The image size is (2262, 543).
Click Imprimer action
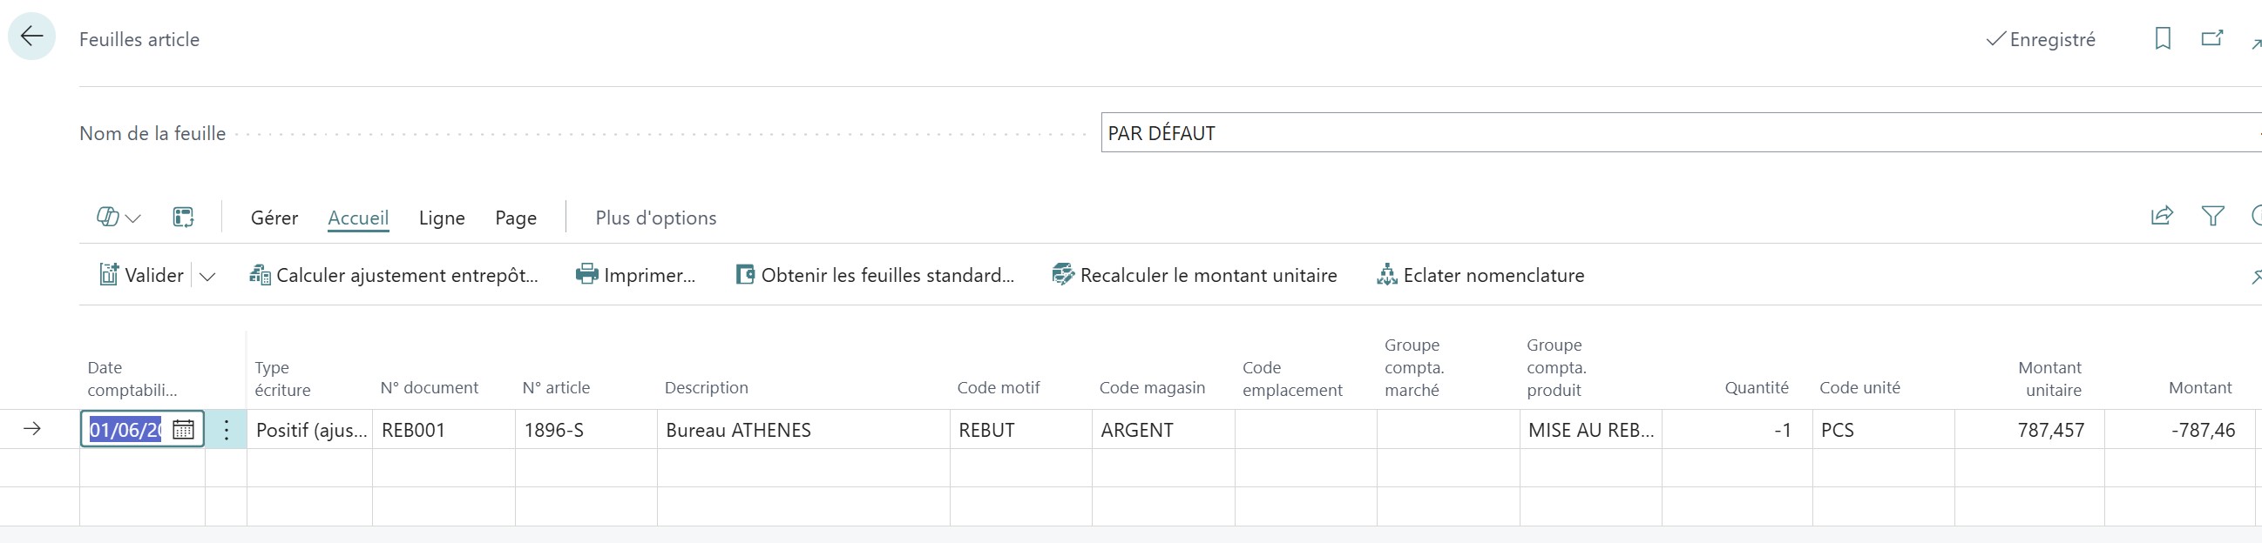coord(635,275)
